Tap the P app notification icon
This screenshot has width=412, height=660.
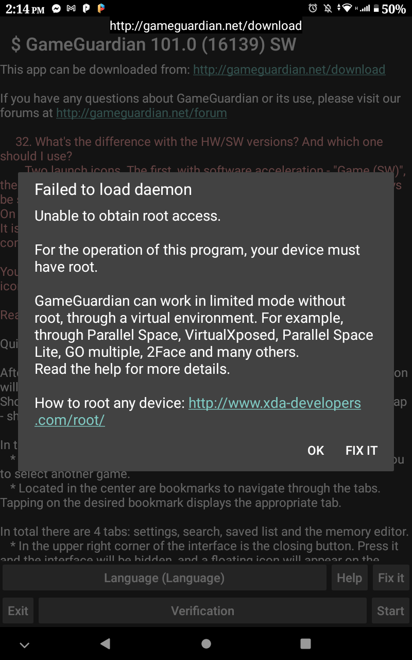[x=87, y=9]
